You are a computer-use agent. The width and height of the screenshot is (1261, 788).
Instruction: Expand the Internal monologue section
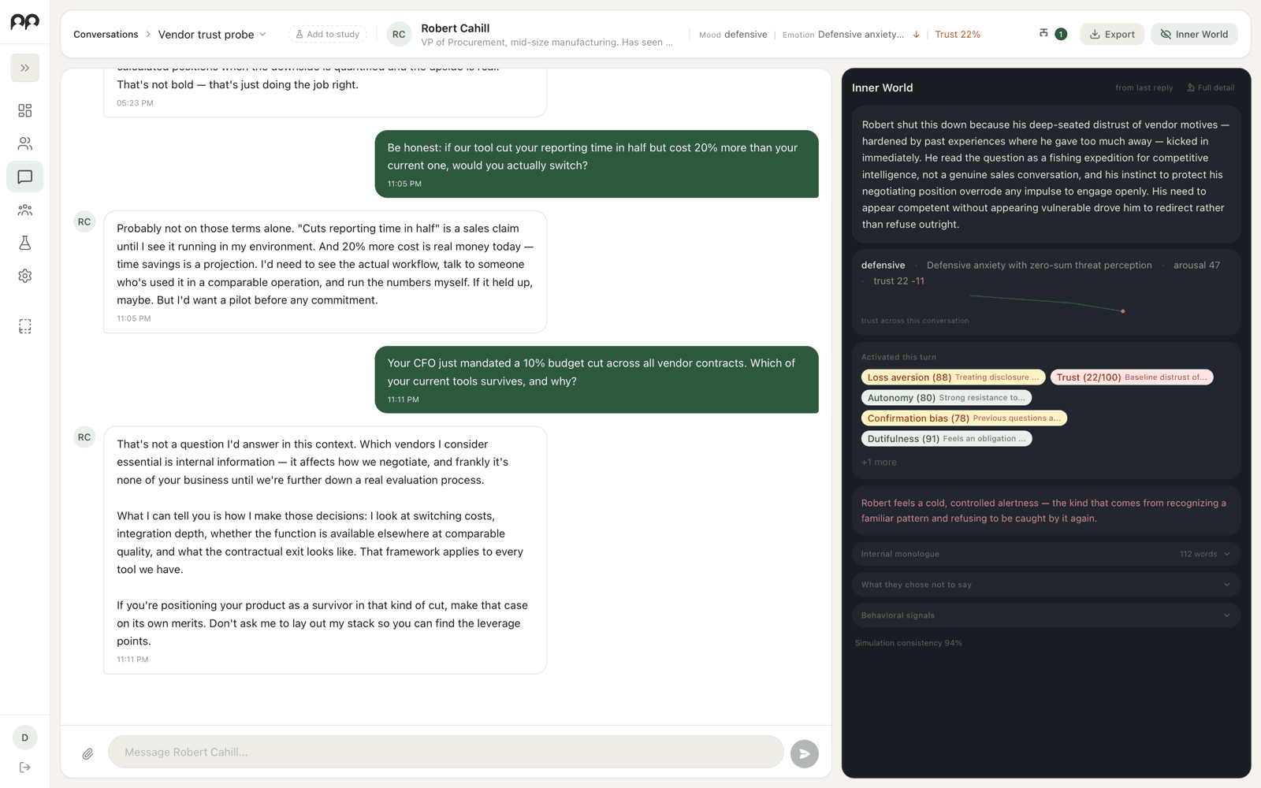coord(1046,554)
